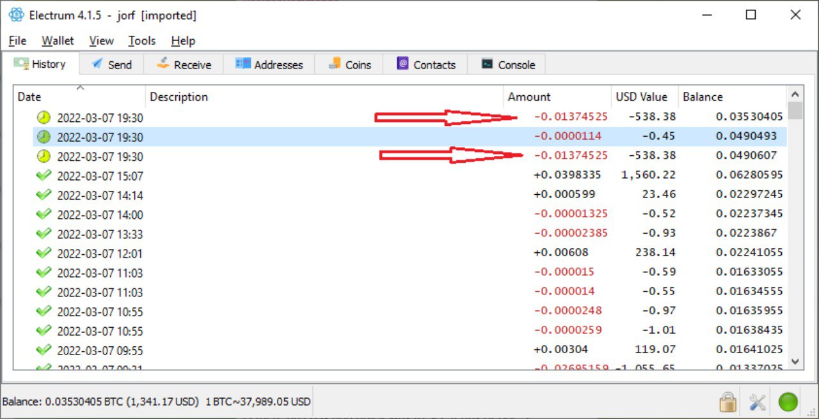819x419 pixels.
Task: Click the amount -0.00002385
Action: 571,233
